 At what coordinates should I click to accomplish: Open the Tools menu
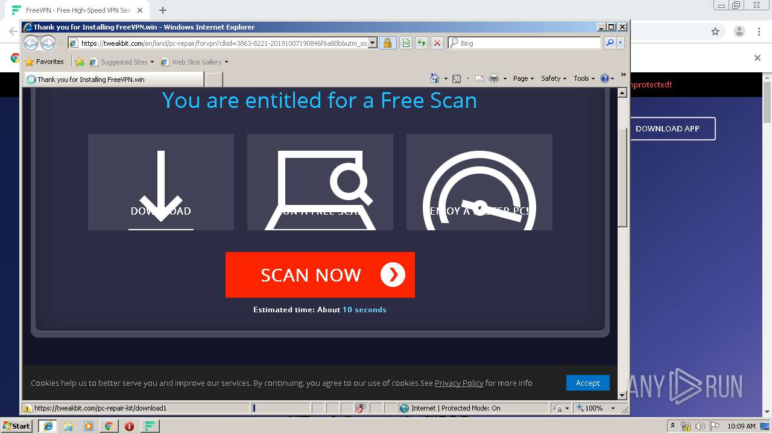[584, 78]
